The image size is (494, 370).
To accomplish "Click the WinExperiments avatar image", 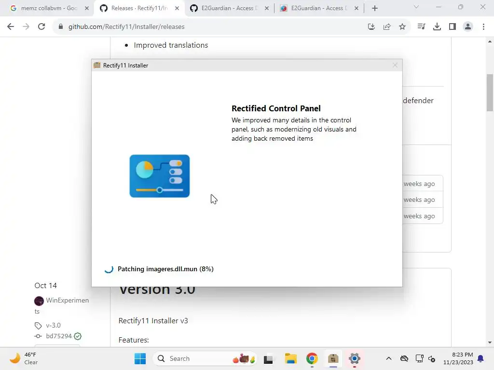I will pyautogui.click(x=39, y=301).
